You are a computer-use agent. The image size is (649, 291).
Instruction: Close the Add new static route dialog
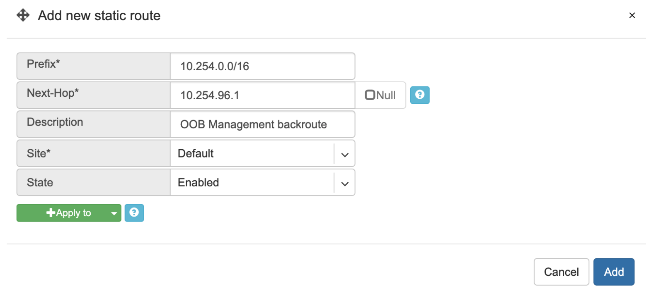(x=632, y=16)
